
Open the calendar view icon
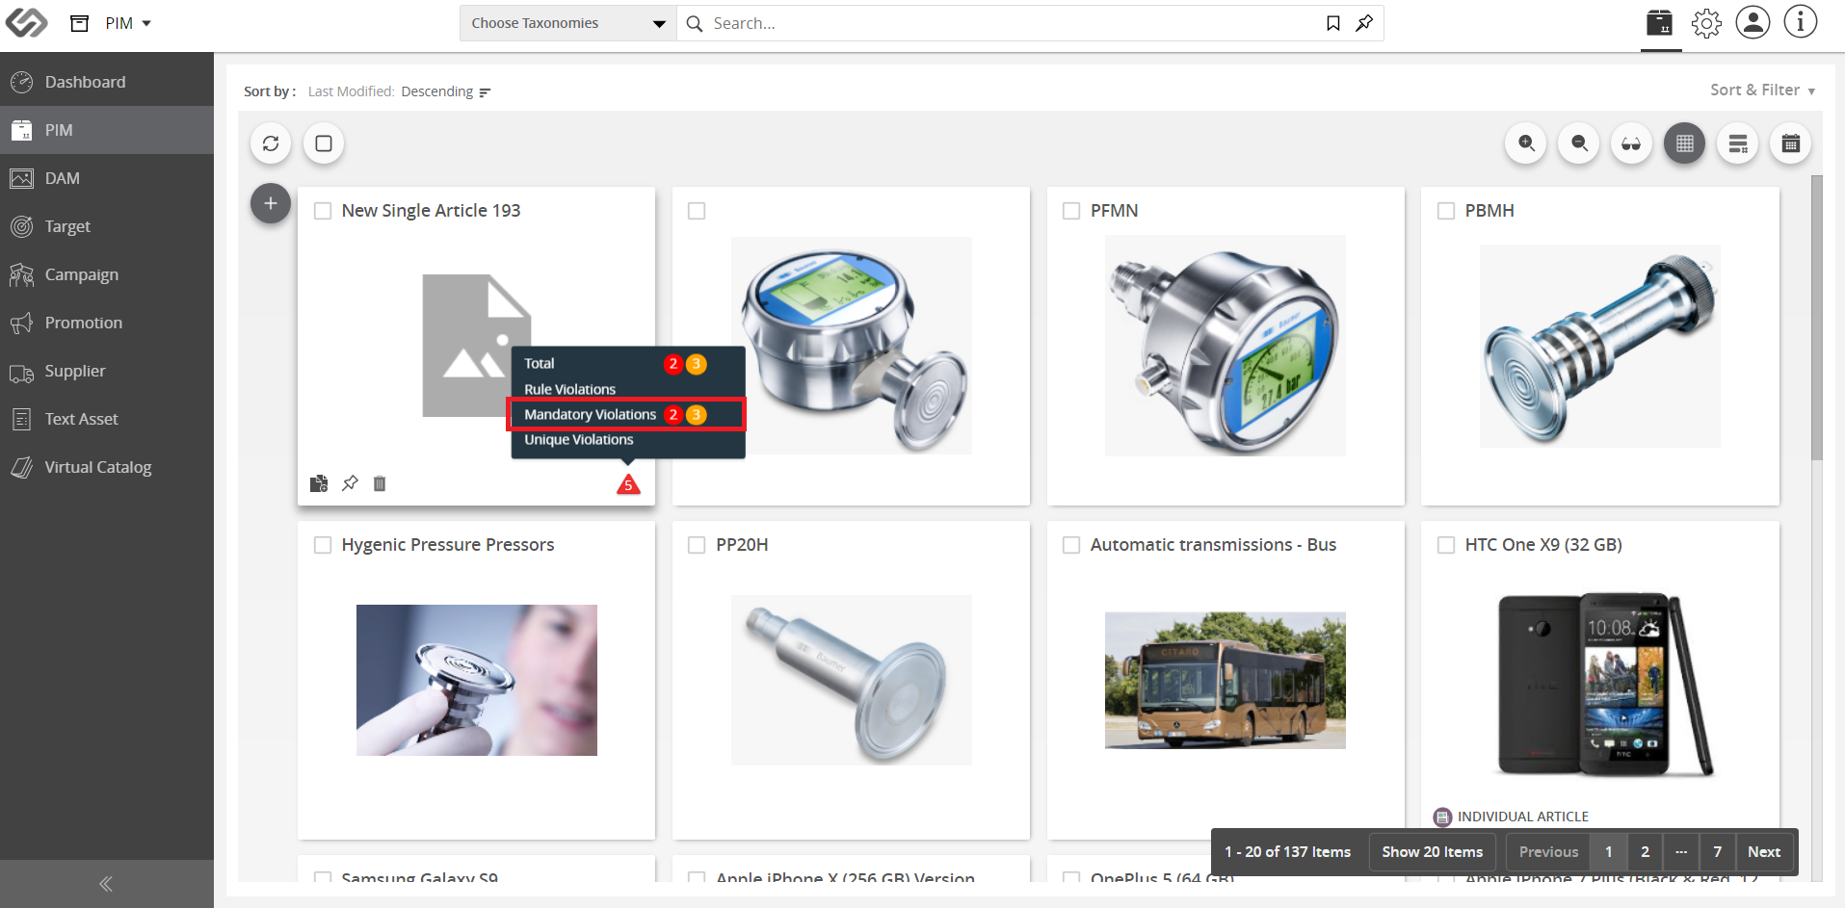click(x=1790, y=143)
